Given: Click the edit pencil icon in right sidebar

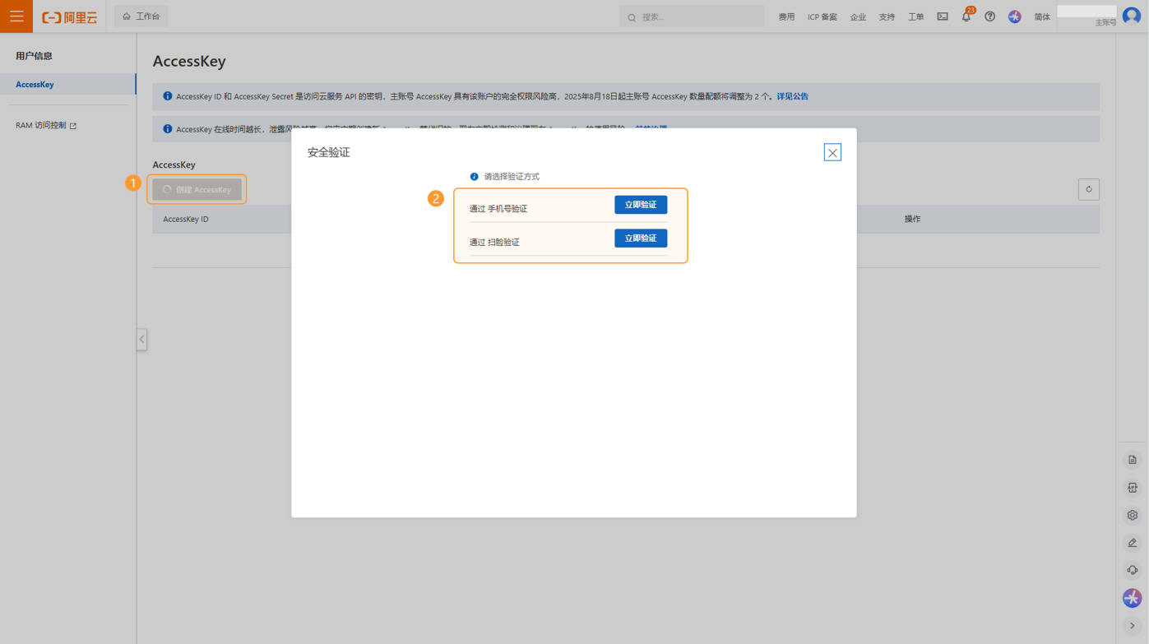Looking at the screenshot, I should click(1133, 543).
